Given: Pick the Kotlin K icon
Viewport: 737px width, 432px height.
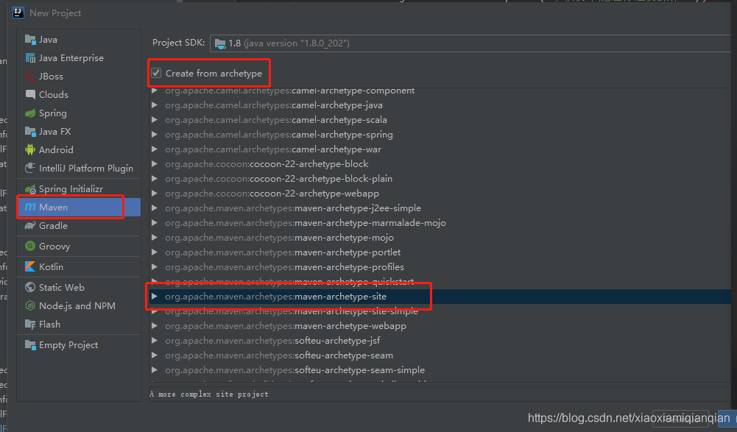Looking at the screenshot, I should pos(30,266).
